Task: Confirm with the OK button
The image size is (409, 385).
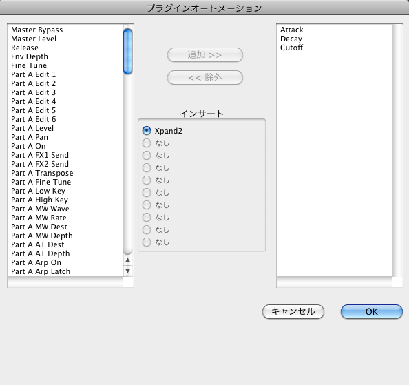Action: [372, 311]
